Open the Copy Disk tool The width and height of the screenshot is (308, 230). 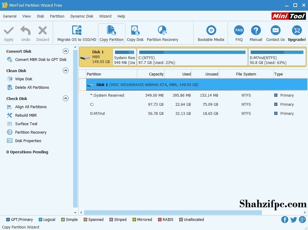point(135,33)
